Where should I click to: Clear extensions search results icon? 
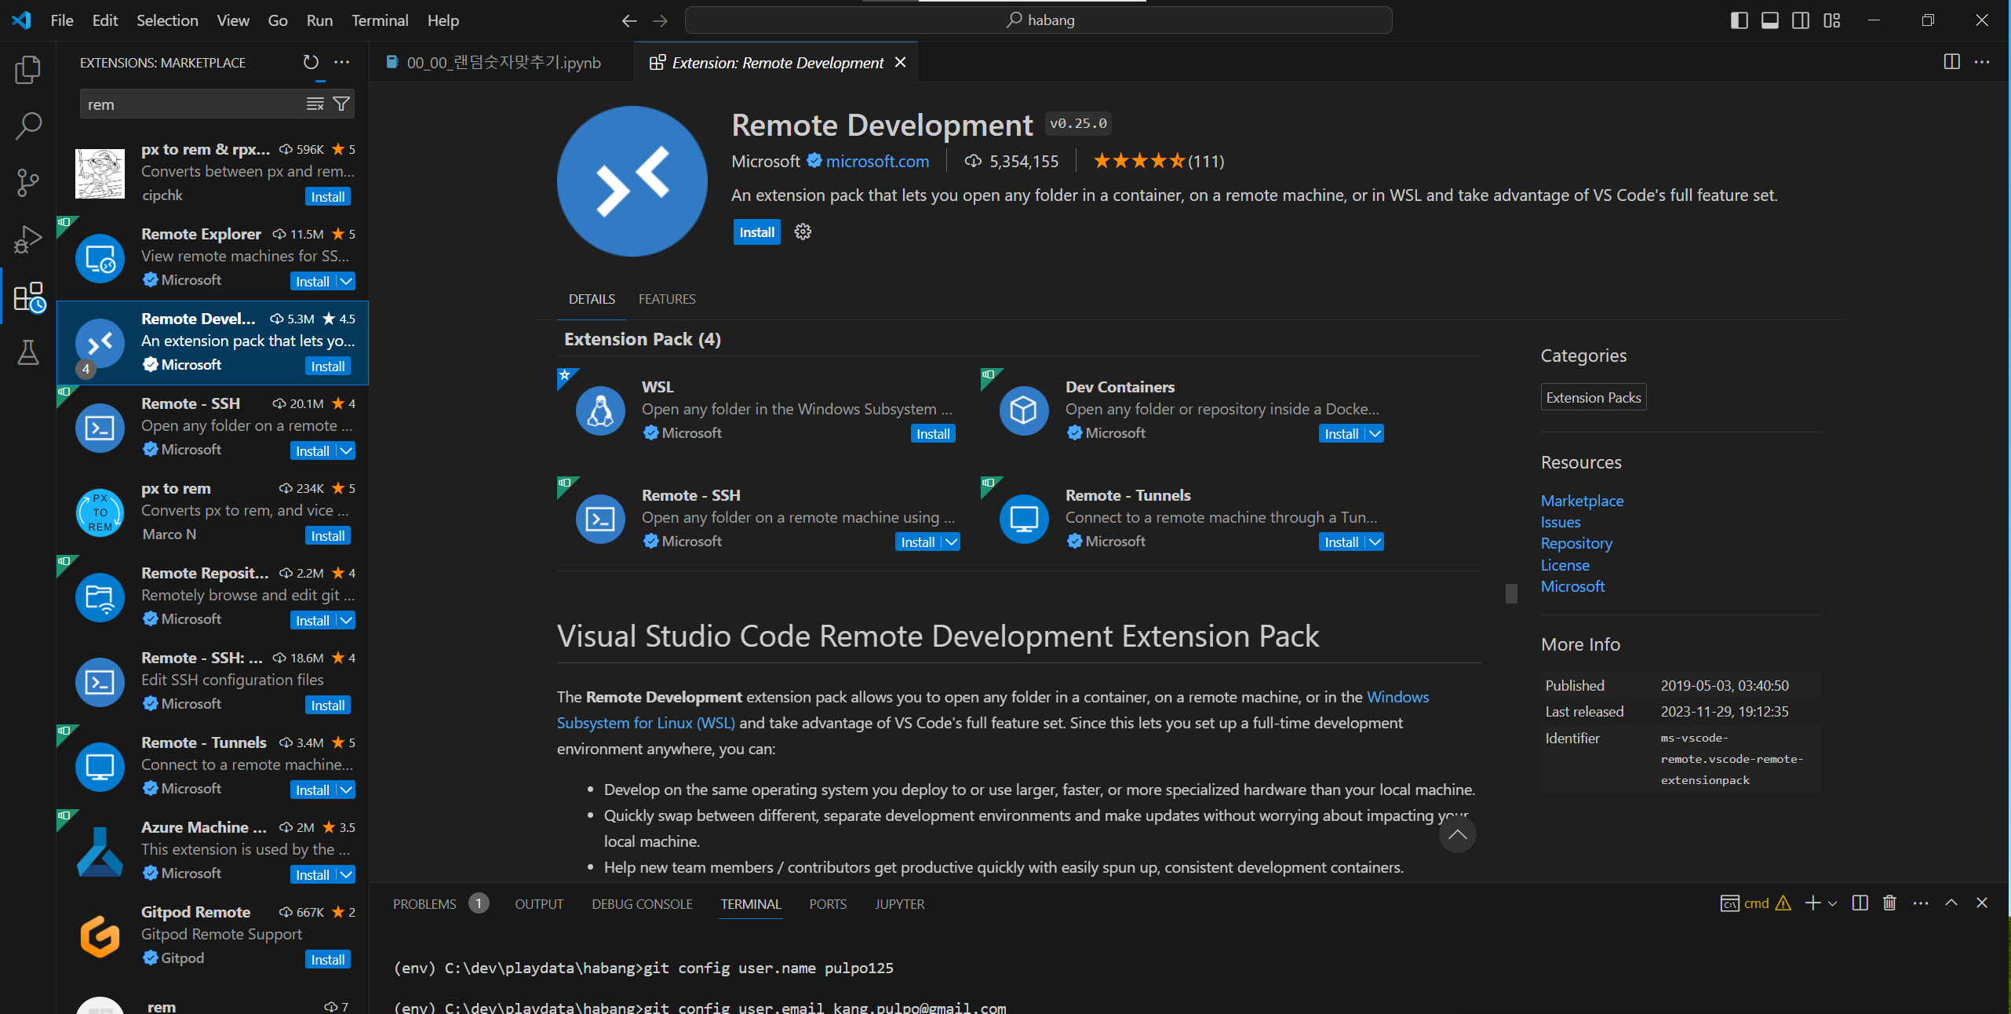[x=315, y=104]
